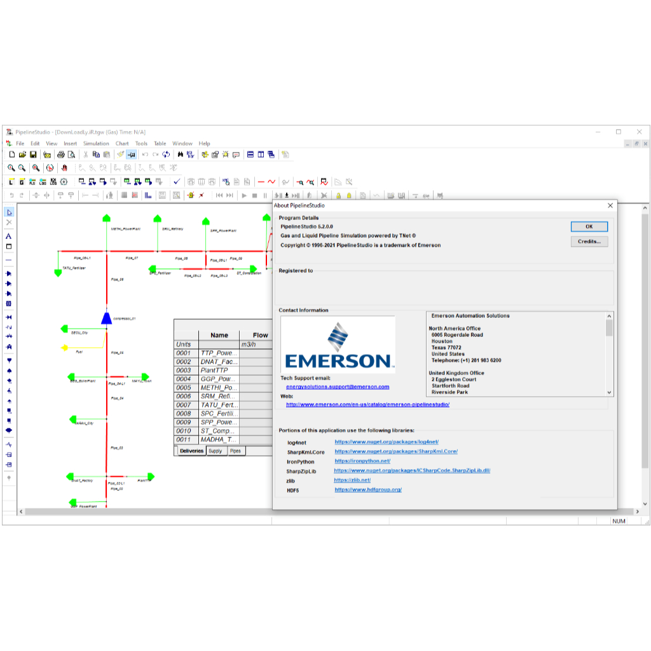
Task: Open the hdfgroup.org link
Action: pos(368,490)
